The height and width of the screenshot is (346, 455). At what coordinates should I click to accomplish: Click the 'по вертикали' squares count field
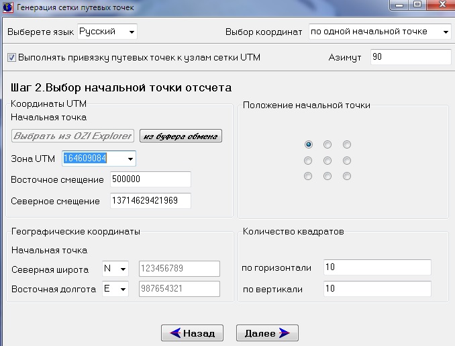click(x=376, y=289)
